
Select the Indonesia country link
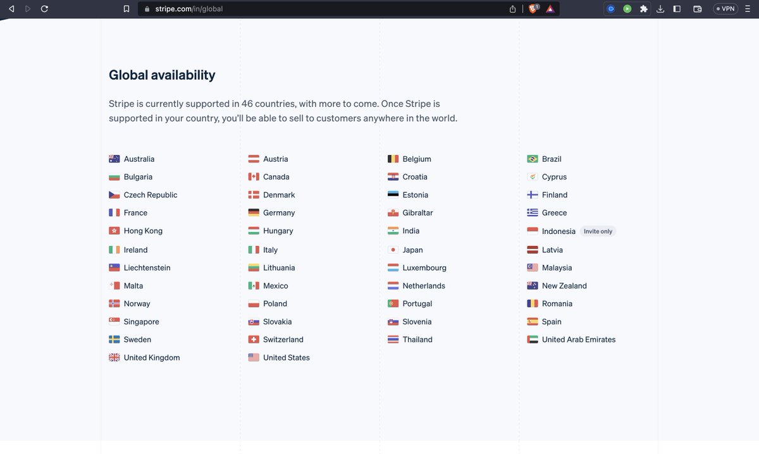pyautogui.click(x=558, y=231)
